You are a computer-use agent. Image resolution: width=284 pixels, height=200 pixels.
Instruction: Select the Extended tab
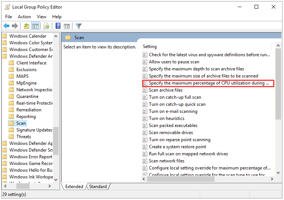74,187
